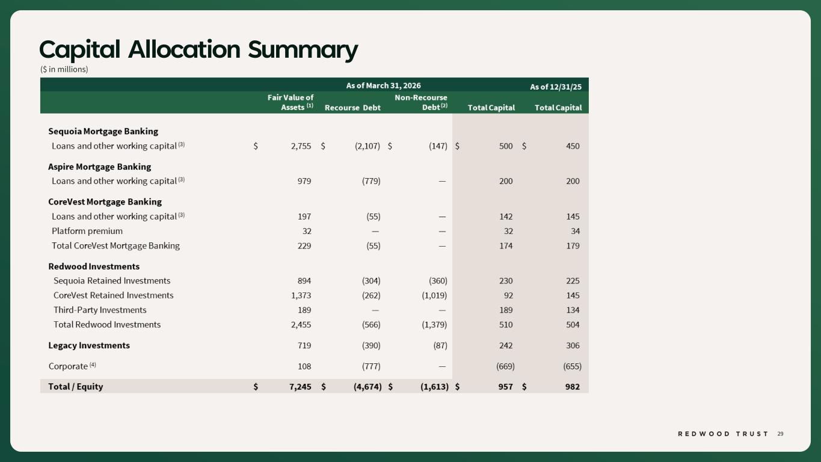Click the "Total Redwood Investments" row label

[107, 325]
